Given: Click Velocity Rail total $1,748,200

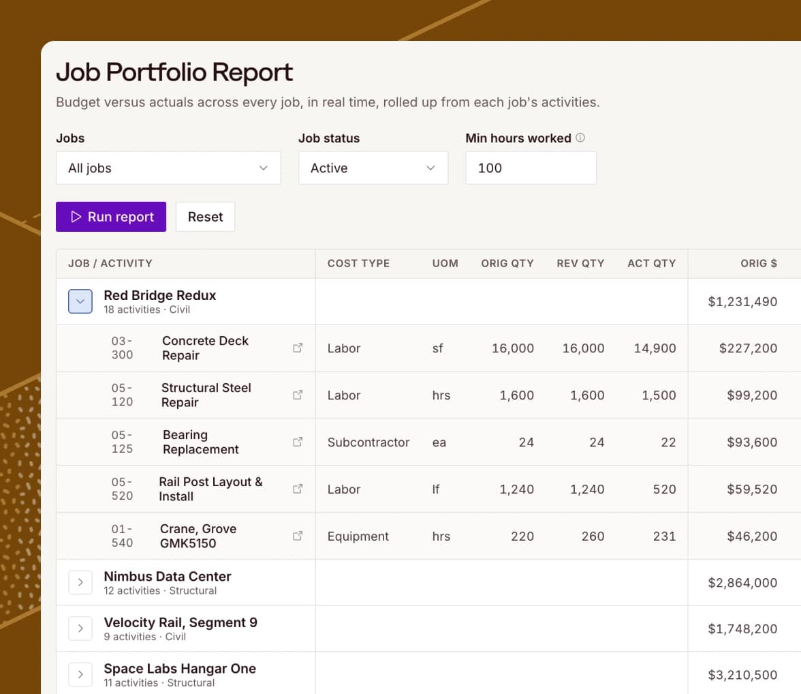Looking at the screenshot, I should [742, 629].
